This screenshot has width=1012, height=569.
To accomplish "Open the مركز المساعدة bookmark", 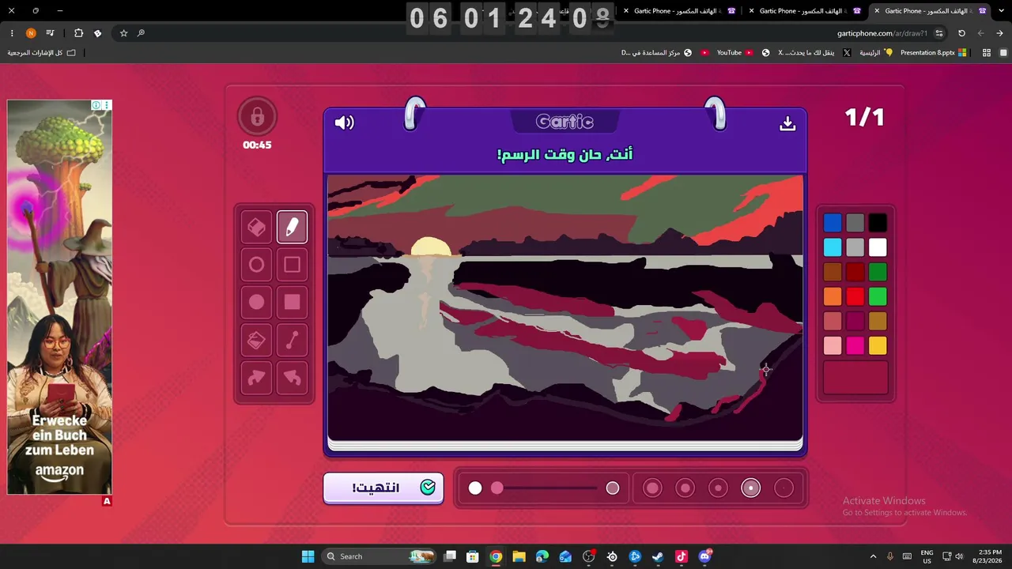I will [656, 53].
